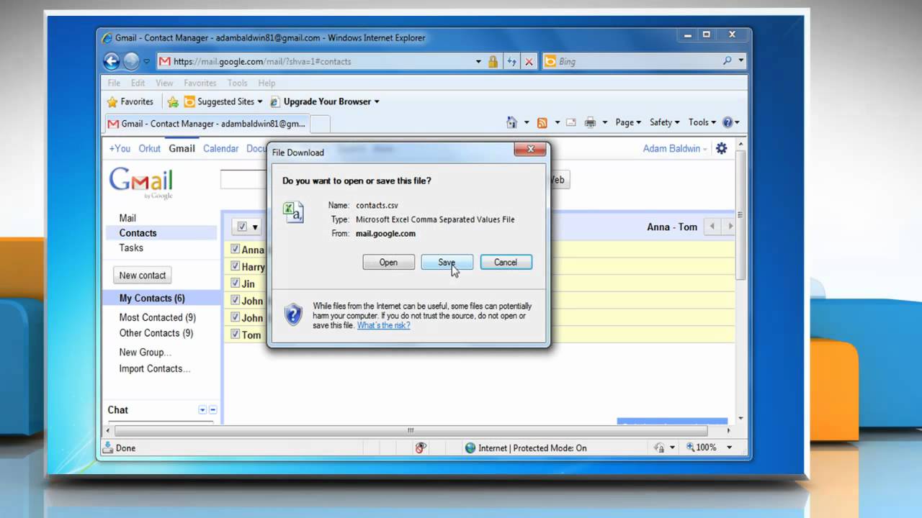Expand the address bar URL history dropdown

click(x=478, y=62)
